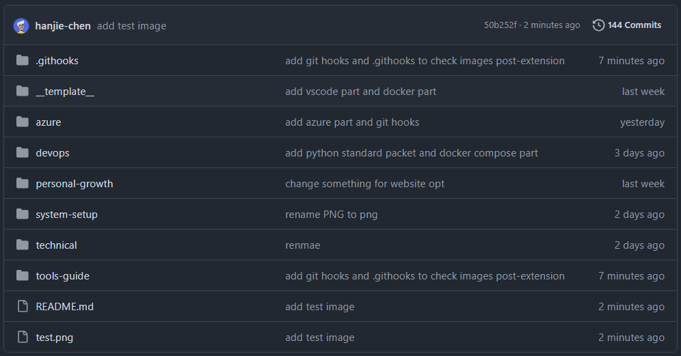Click the technical folder icon
Image resolution: width=681 pixels, height=356 pixels.
pyautogui.click(x=23, y=245)
